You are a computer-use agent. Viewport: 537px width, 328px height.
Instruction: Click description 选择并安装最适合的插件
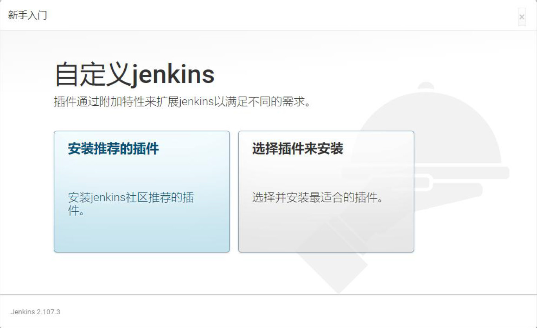point(317,197)
